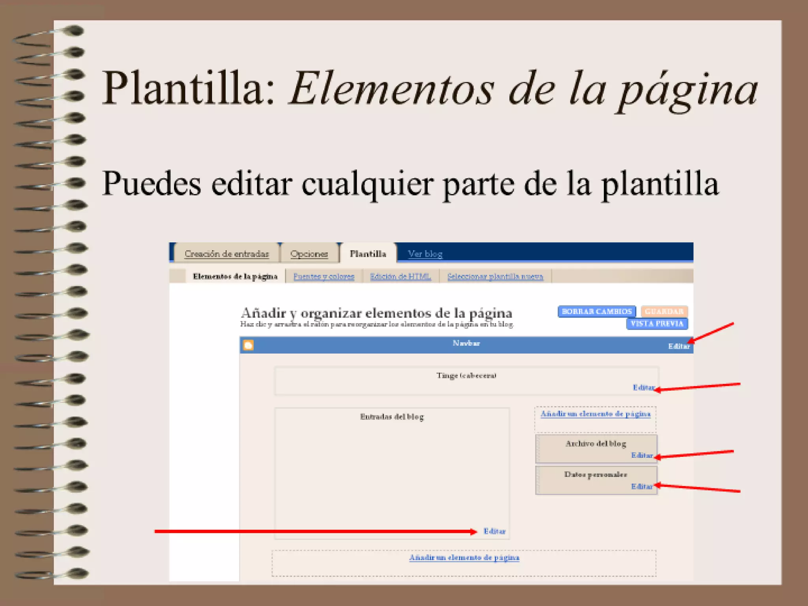This screenshot has width=808, height=606.
Task: Select the Archivo del blog box
Action: pos(596,449)
